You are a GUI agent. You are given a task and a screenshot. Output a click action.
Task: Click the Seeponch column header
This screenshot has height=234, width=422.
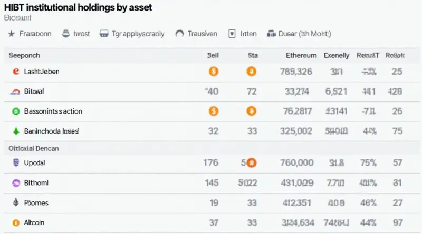25,55
